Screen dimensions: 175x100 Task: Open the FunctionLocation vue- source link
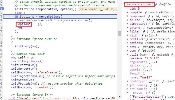click(171, 97)
